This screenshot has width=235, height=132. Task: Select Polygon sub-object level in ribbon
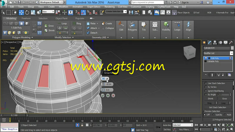point(21,23)
